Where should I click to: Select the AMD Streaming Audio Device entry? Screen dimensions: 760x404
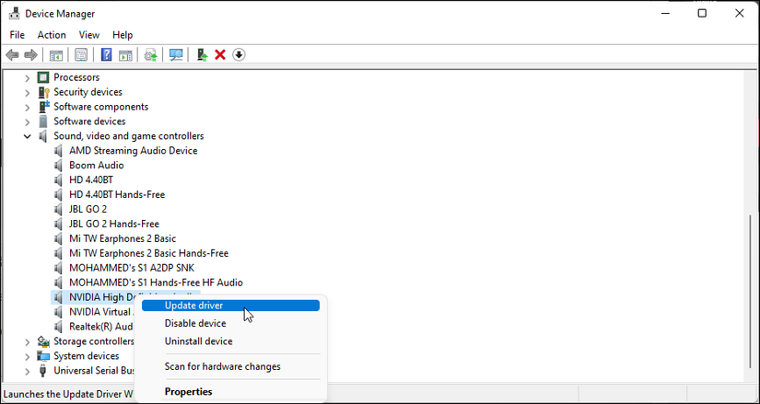pyautogui.click(x=134, y=151)
